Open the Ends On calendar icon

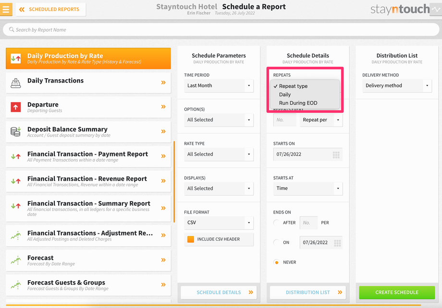click(x=337, y=243)
